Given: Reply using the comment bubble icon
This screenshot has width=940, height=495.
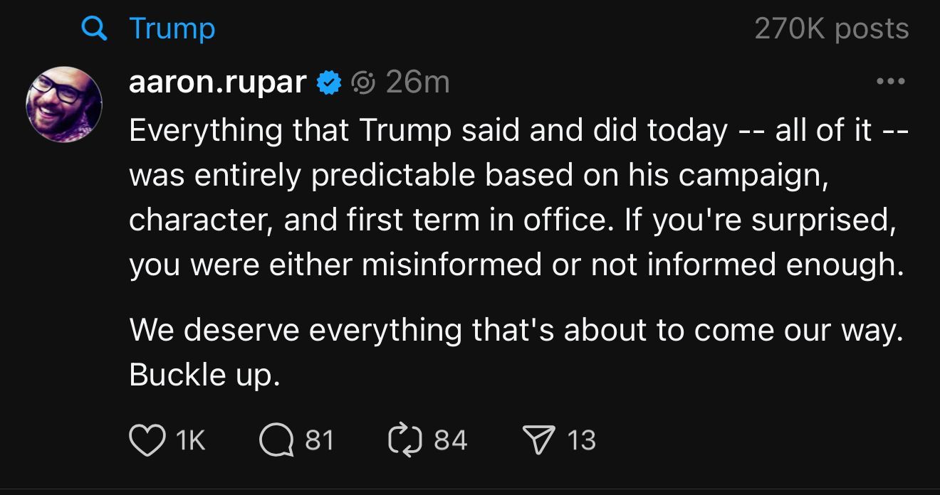Looking at the screenshot, I should tap(276, 440).
